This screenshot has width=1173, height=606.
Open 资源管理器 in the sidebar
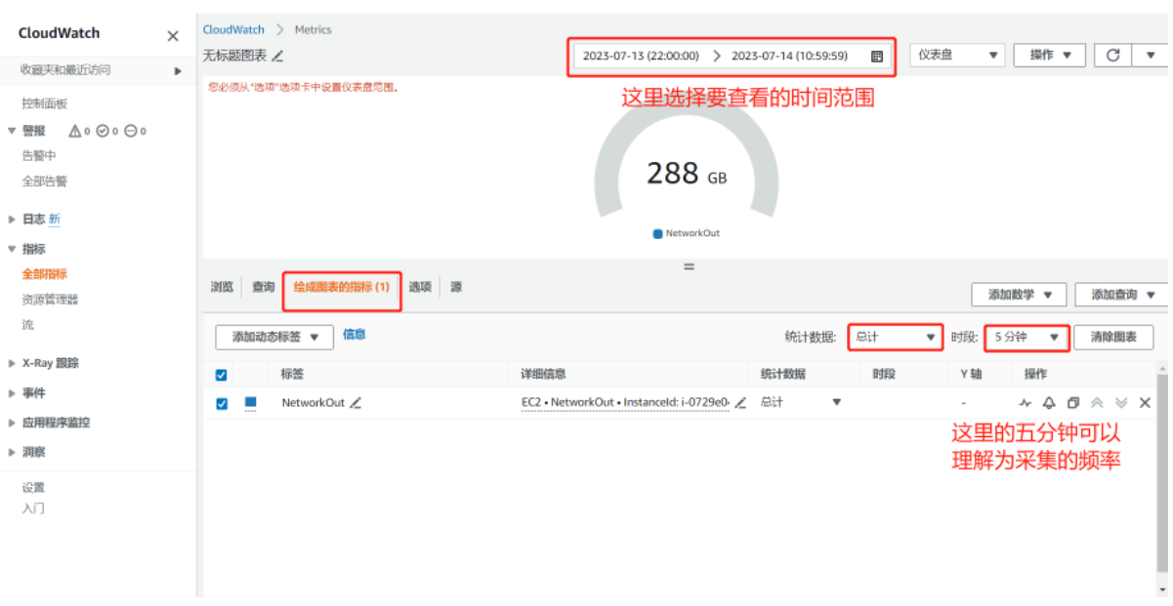tap(50, 300)
